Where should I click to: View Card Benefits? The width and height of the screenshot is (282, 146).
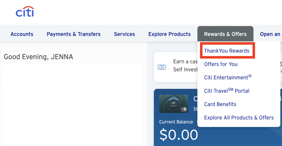(x=220, y=104)
